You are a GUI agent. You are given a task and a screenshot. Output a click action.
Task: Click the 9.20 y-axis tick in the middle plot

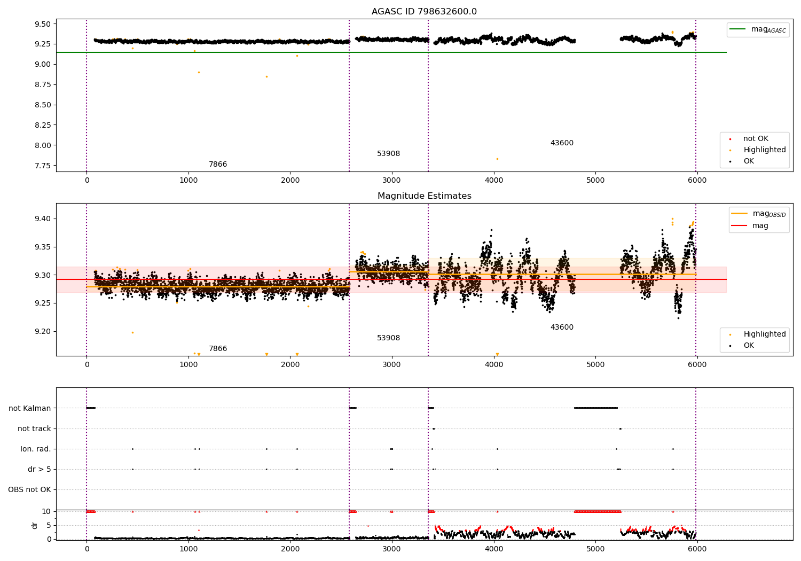(x=43, y=332)
